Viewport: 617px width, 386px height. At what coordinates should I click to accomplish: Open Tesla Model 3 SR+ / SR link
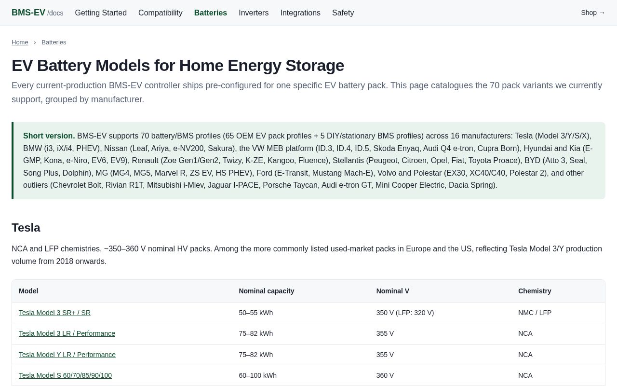54,313
